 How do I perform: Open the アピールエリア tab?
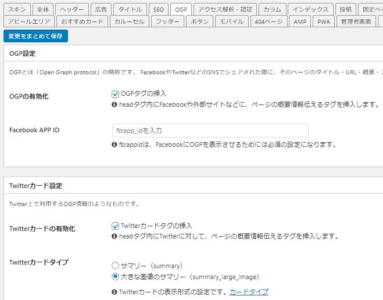pyautogui.click(x=29, y=21)
